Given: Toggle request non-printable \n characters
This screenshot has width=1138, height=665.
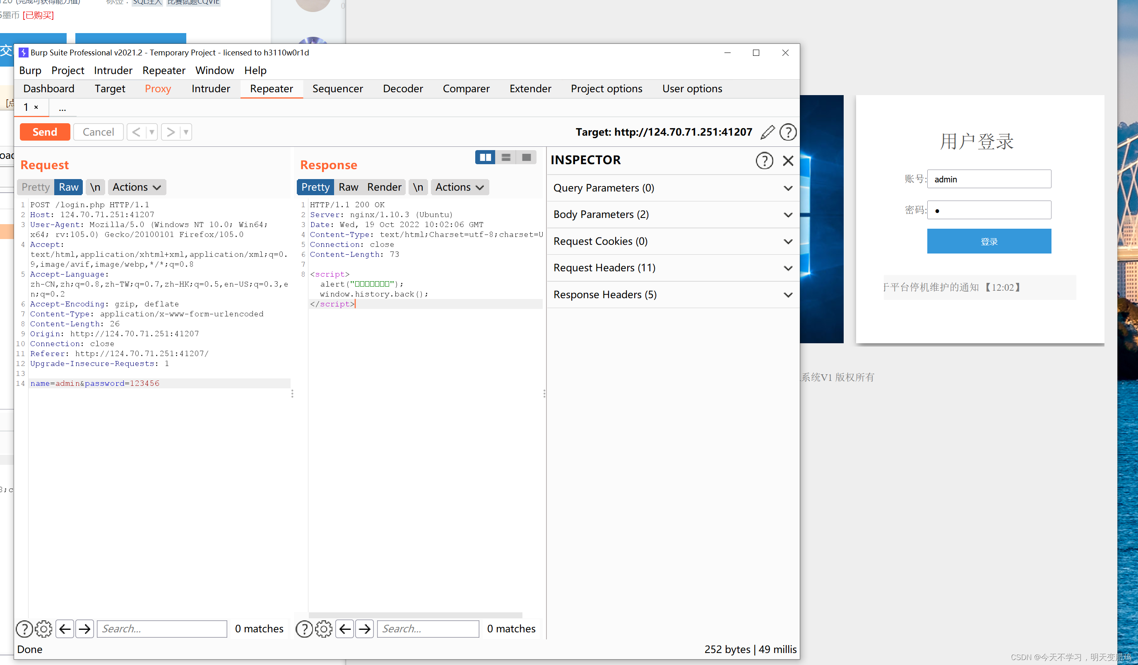Looking at the screenshot, I should point(95,187).
